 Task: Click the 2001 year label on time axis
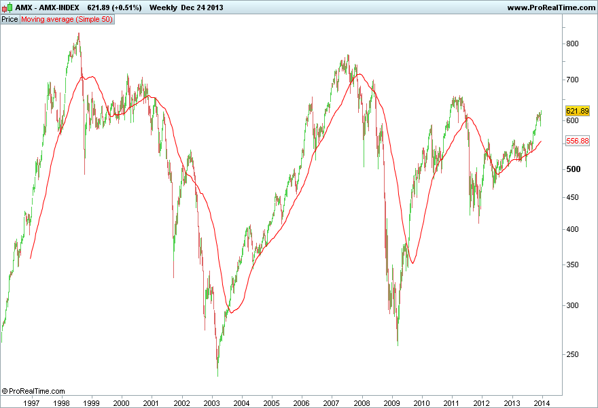point(151,403)
